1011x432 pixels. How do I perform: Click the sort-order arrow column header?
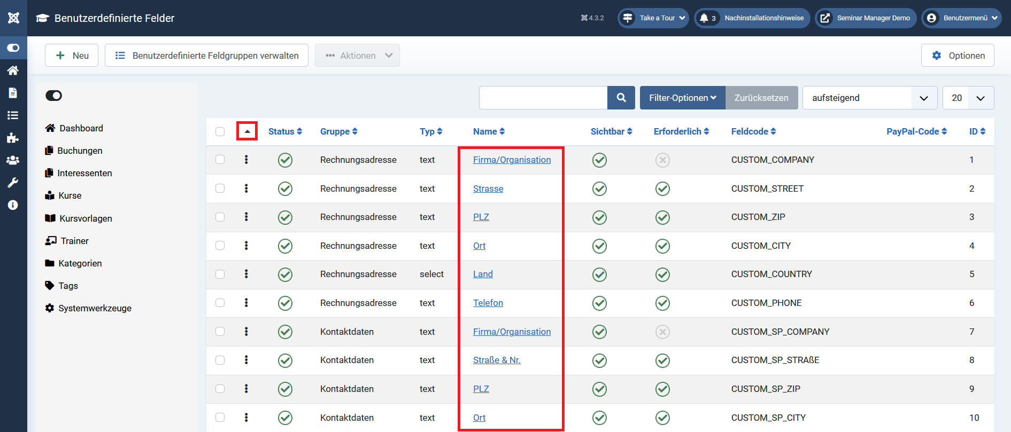pyautogui.click(x=247, y=131)
